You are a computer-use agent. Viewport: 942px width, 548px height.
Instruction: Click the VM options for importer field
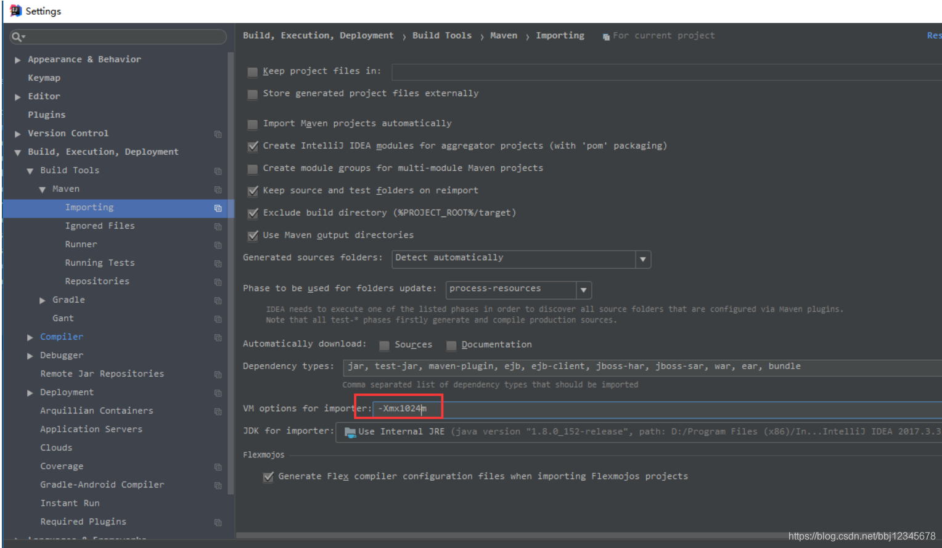click(x=657, y=409)
